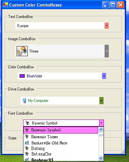Click the font list scroll down arrow

101,158
